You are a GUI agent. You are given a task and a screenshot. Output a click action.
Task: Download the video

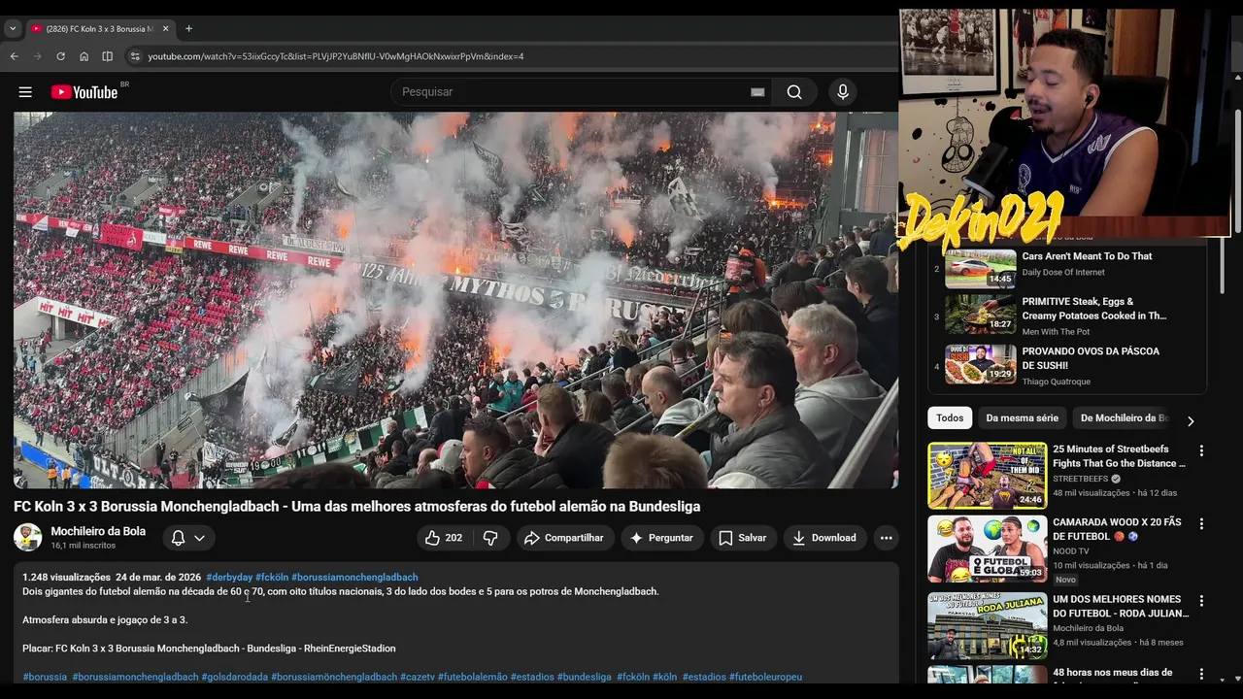(x=825, y=538)
